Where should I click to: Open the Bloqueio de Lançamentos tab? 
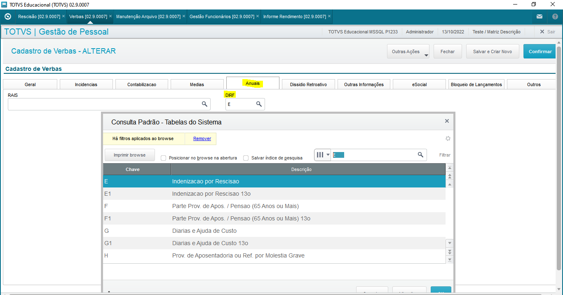[476, 84]
